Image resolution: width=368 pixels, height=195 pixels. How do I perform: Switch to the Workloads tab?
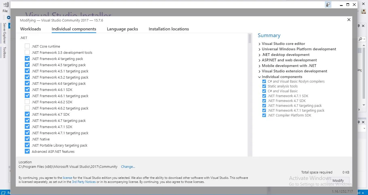tap(30, 29)
